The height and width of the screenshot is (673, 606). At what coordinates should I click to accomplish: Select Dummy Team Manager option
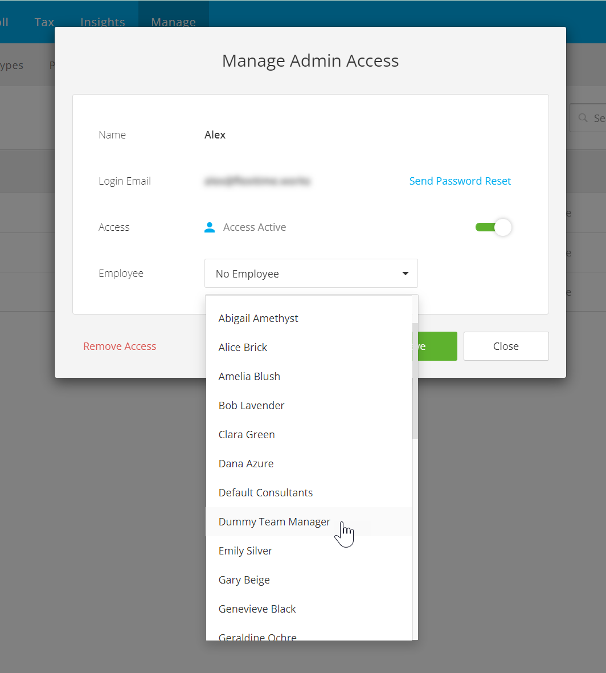tap(309, 522)
